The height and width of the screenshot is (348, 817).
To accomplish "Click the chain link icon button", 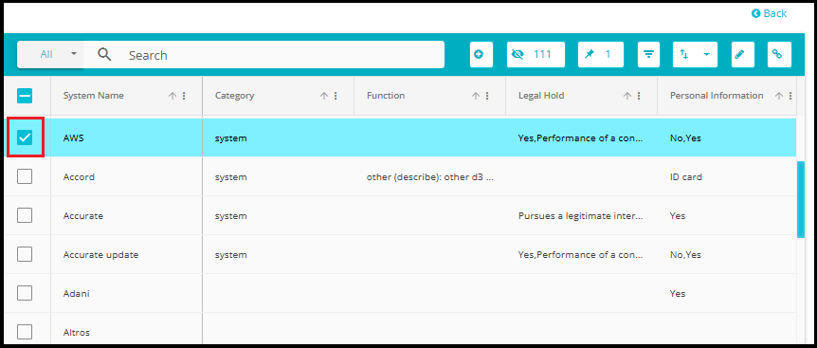I will click(x=779, y=55).
